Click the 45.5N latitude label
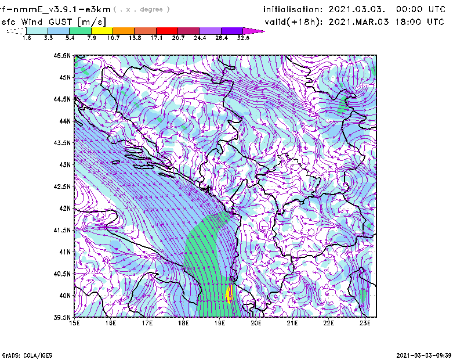 click(62, 55)
